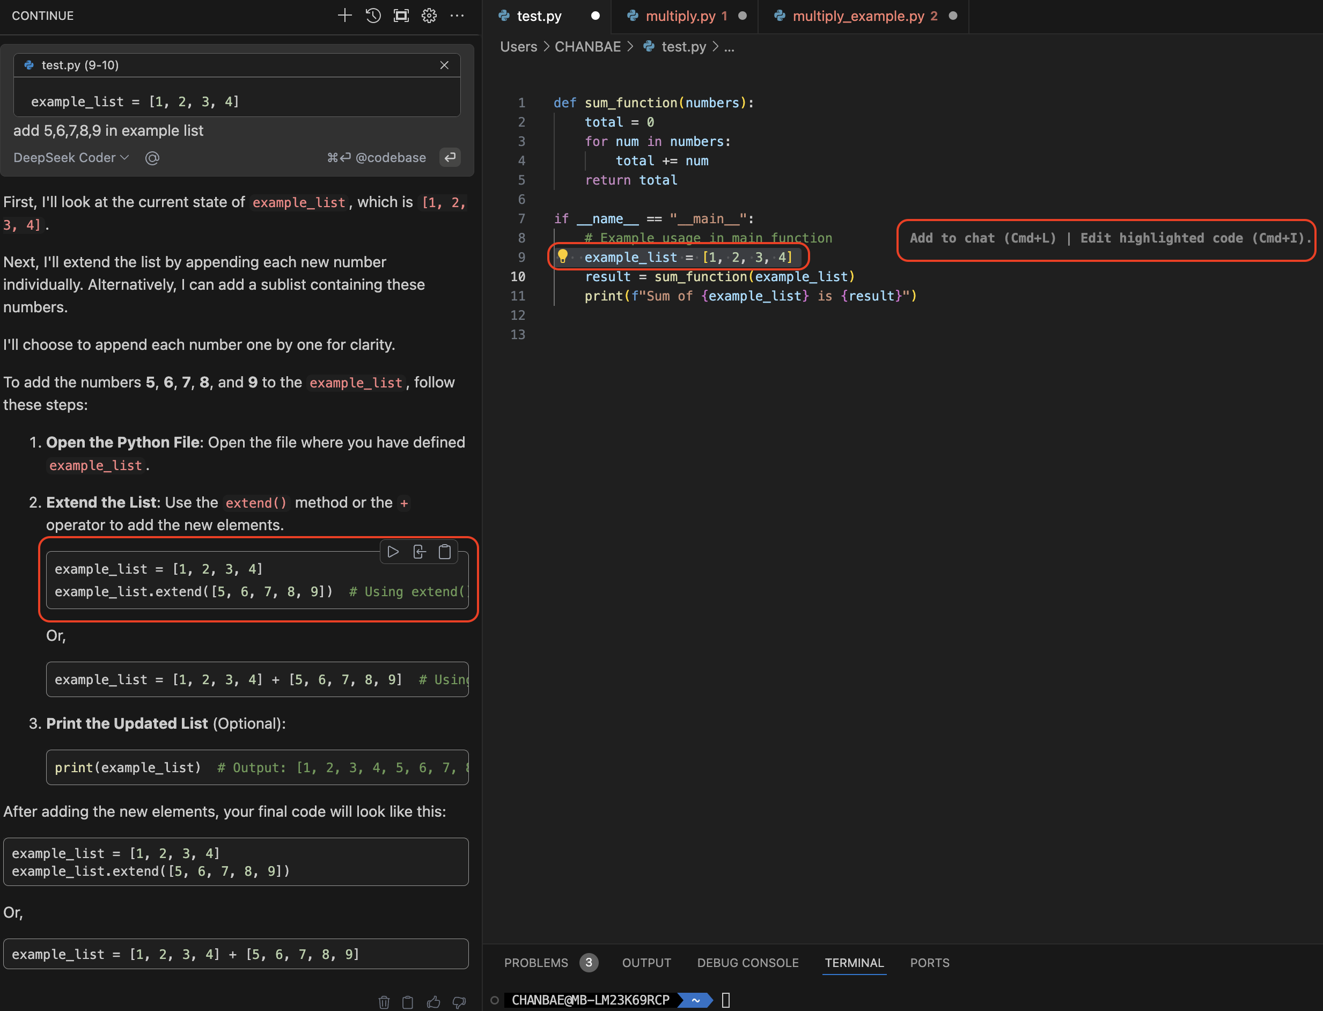Delete the chat response

coord(384,1002)
